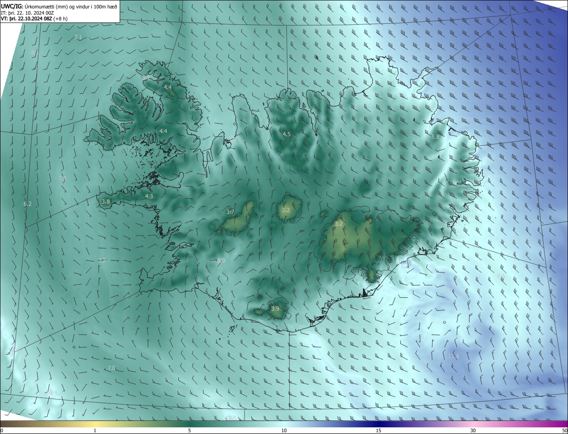Click the 7.0 value in the southwest

(x=111, y=368)
